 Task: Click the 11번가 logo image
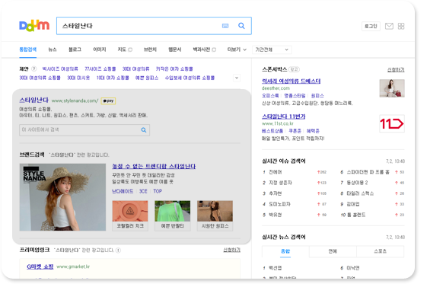point(392,123)
